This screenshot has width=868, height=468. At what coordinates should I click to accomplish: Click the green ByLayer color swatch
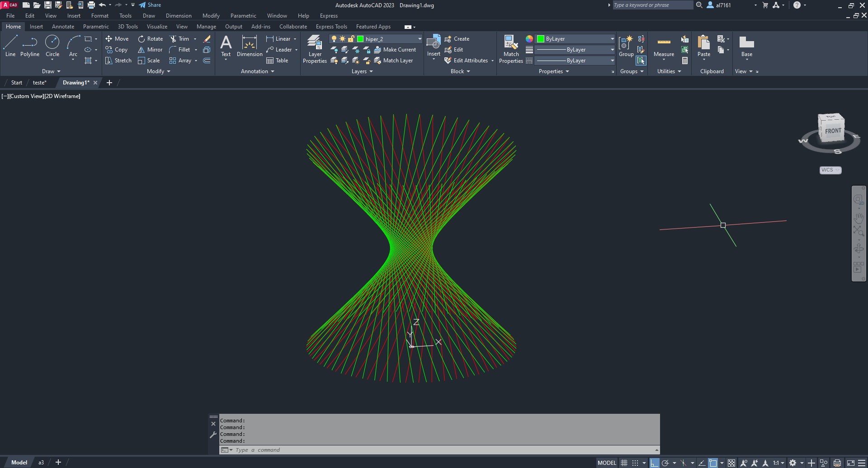coord(541,39)
